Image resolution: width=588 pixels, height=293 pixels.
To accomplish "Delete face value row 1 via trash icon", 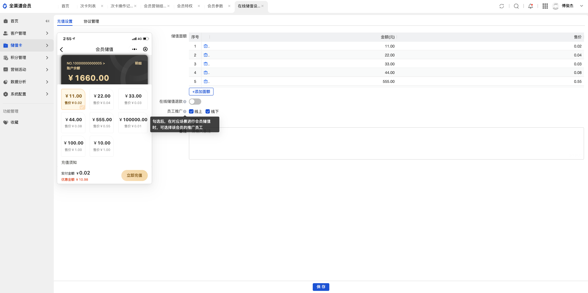I will pyautogui.click(x=206, y=46).
